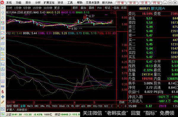Click the 交易未登录 status in menu bar
Image resolution: width=178 pixels, height=117 pixels.
pyautogui.click(x=93, y=2)
